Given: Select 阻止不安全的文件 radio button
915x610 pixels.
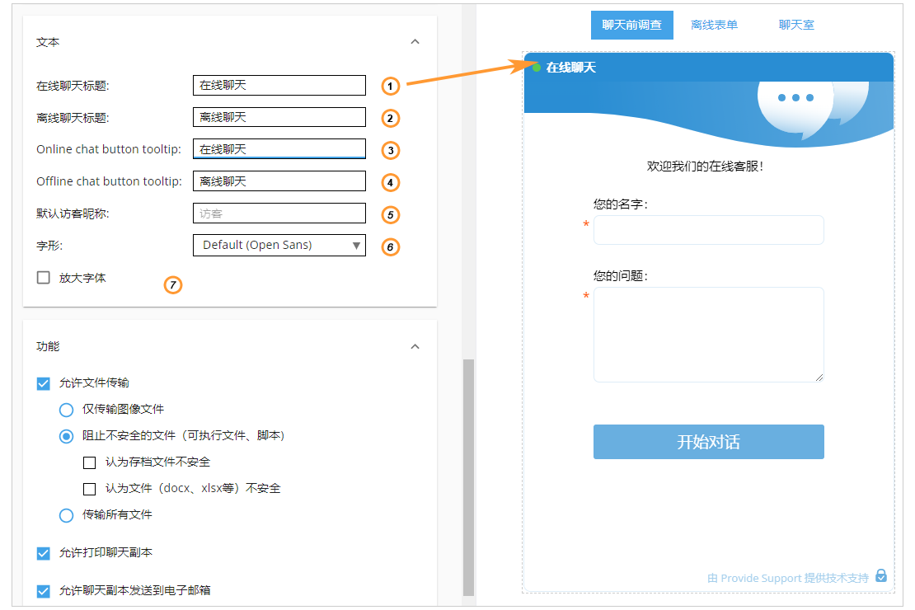Looking at the screenshot, I should click(67, 436).
